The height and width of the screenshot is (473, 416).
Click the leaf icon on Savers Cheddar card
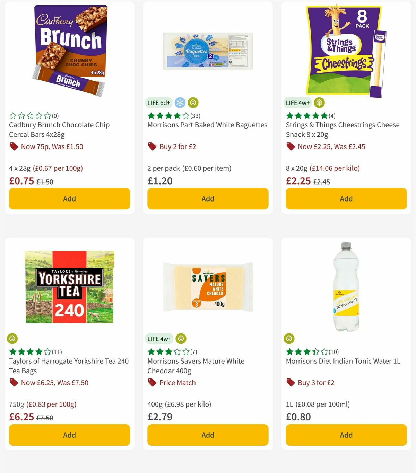click(x=181, y=339)
